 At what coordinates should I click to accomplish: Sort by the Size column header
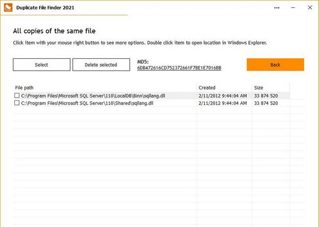coord(271,88)
